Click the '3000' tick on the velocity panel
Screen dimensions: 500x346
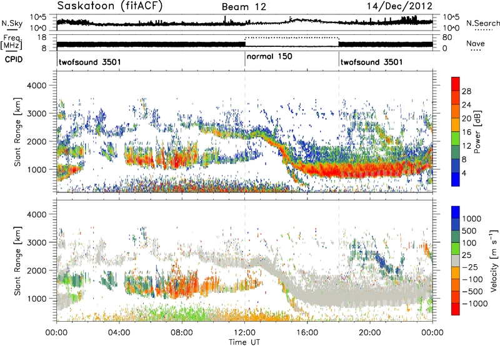pos(37,242)
